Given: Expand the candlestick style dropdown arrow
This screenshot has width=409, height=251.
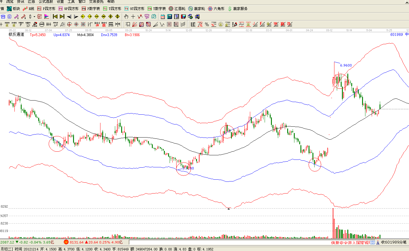Looking at the screenshot, I should click(34, 16).
